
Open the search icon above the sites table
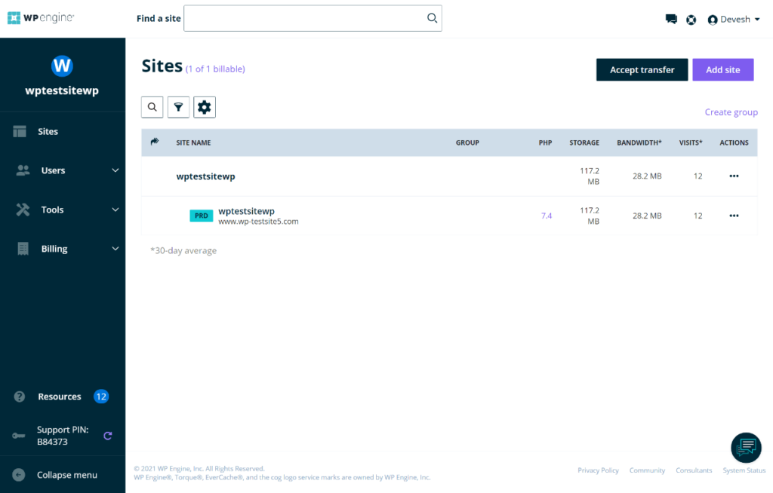(x=152, y=106)
